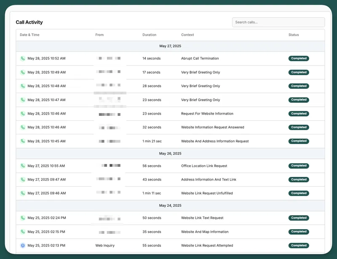Open Office Location Link Request entry
The height and width of the screenshot is (259, 337).
204,166
